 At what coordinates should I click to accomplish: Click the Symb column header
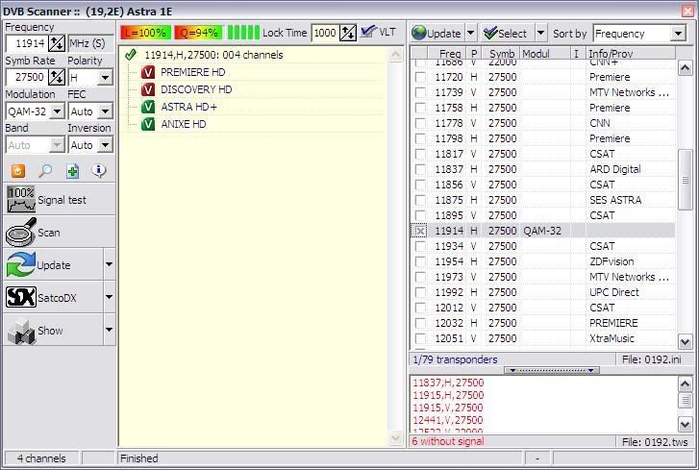501,54
